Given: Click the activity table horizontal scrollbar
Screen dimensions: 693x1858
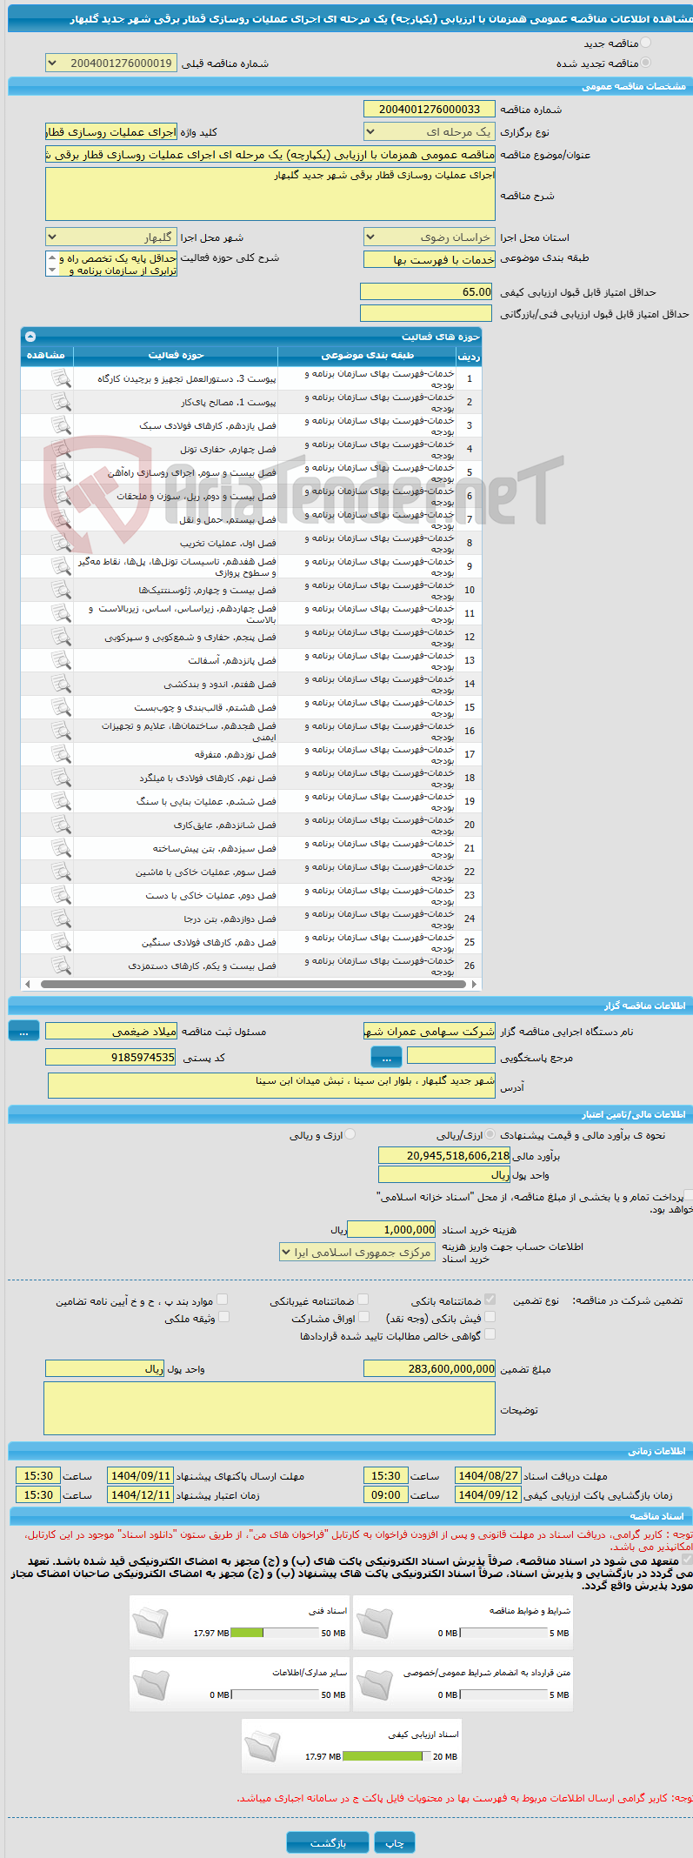Looking at the screenshot, I should coord(251,984).
